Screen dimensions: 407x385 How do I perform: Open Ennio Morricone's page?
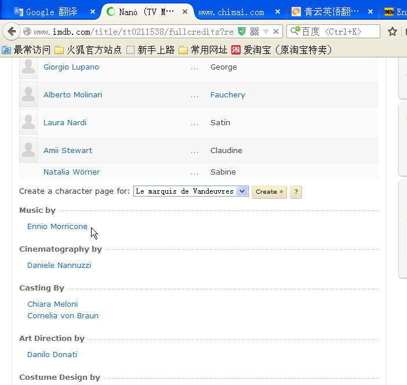pyautogui.click(x=57, y=226)
